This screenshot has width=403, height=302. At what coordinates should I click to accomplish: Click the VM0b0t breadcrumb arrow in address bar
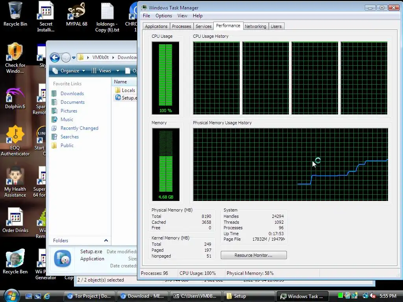point(113,57)
